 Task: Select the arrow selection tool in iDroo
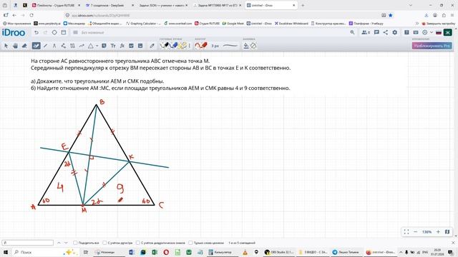pos(6,46)
